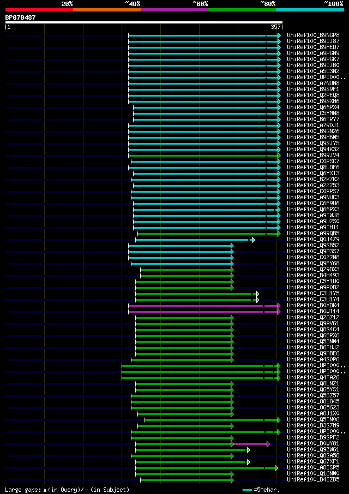Click arrowhead of UniRef100_Q9FY68 alignment
Screen dimensions: 349x494
pos(232,264)
